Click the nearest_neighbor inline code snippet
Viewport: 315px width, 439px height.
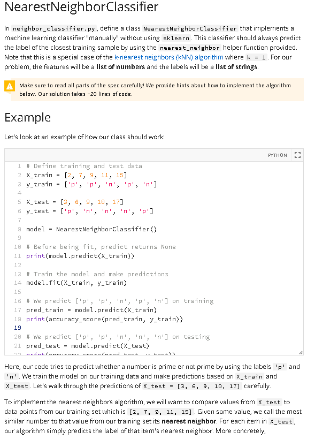[x=190, y=48]
